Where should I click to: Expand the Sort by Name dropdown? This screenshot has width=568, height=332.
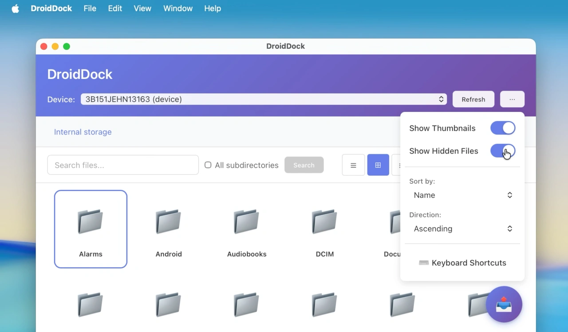tap(462, 195)
